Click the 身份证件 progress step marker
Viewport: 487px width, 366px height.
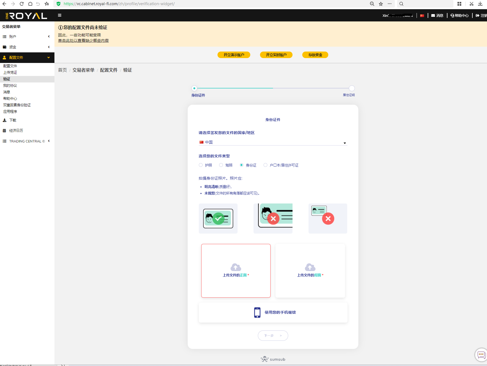tap(194, 88)
